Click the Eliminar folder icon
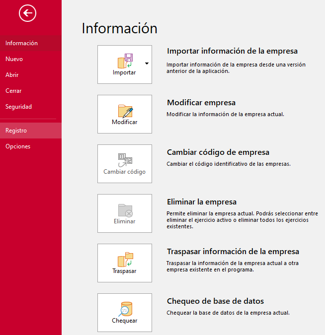The image size is (325, 335). pos(125,210)
